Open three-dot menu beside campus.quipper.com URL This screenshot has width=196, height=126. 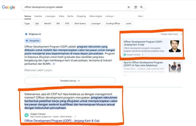point(75,117)
